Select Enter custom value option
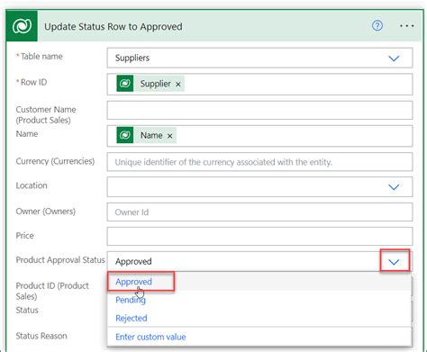 pyautogui.click(x=150, y=337)
